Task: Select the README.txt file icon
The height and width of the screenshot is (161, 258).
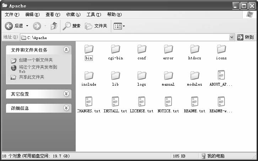Action: 195,102
